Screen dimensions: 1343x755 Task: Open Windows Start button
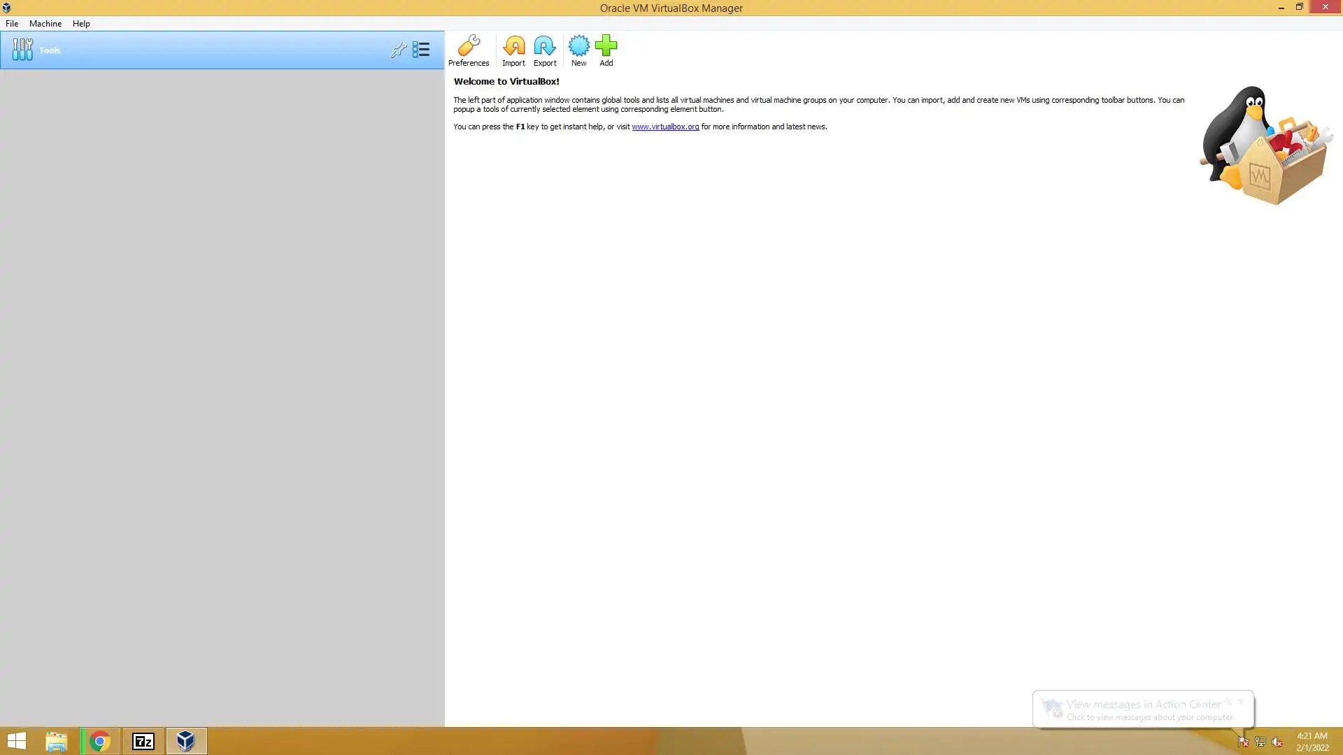point(17,741)
